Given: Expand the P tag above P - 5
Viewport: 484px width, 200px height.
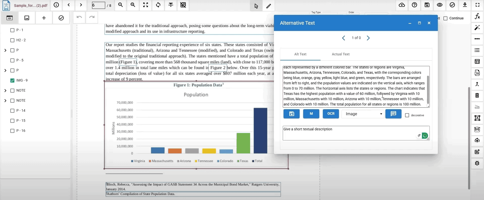Looking at the screenshot, I should [x=5, y=50].
